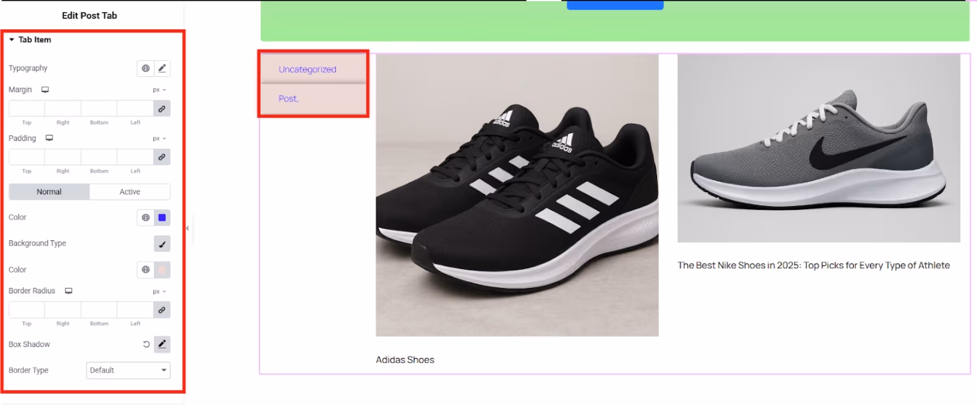Toggle linked values for Border Radius
This screenshot has height=405, width=977.
pos(162,310)
